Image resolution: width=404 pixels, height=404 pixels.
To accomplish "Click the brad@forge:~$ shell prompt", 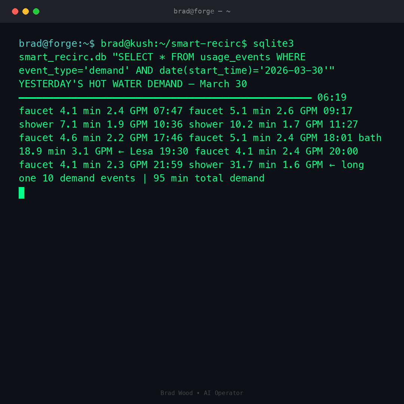I will 57,43.
